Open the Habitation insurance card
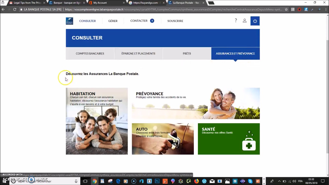The image size is (329, 185). pyautogui.click(x=97, y=121)
